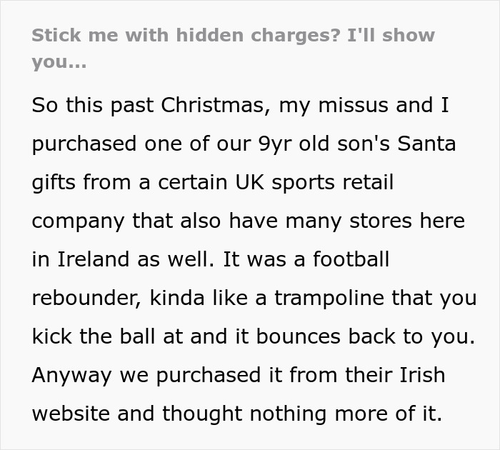Click the post title 'Stick me with hidden charges?'
The width and height of the screenshot is (500, 450).
(186, 35)
